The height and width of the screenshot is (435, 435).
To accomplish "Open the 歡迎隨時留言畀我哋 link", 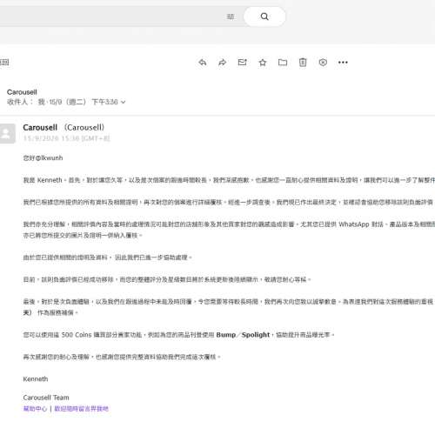I will pos(81,409).
